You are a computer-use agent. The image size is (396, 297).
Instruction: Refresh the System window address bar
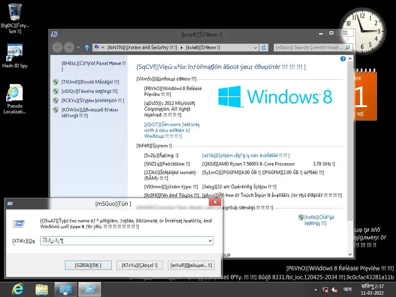(264, 48)
